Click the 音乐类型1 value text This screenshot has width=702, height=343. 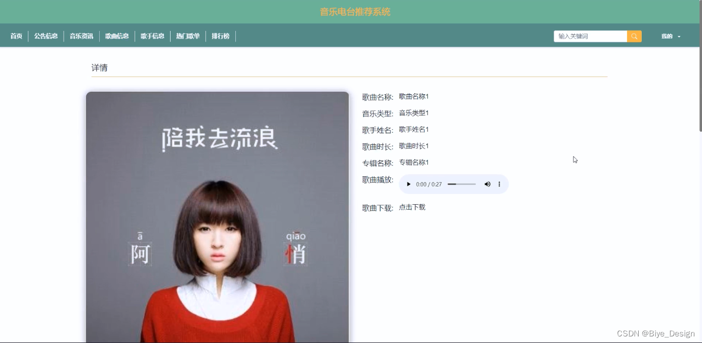coord(414,113)
